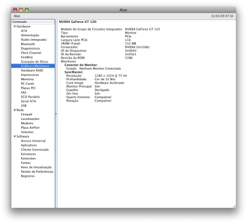
Task: Select Hardware RAID entry
Action: coord(32,70)
